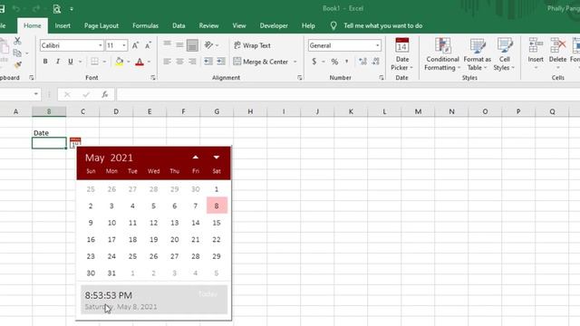Open Font dialog launcher
The height and width of the screenshot is (326, 580).
[153, 78]
